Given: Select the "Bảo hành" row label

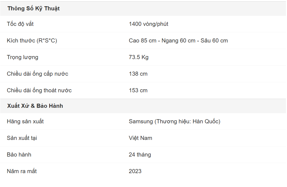Looking at the screenshot, I should (19, 155).
